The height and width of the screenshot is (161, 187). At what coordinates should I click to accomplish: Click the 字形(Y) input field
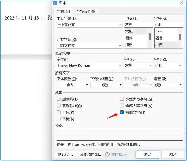pos(138,24)
